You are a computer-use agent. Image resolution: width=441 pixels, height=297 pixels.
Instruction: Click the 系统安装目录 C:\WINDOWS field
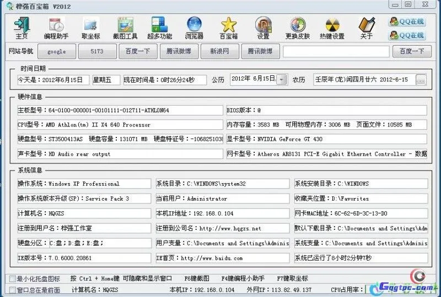click(x=361, y=184)
